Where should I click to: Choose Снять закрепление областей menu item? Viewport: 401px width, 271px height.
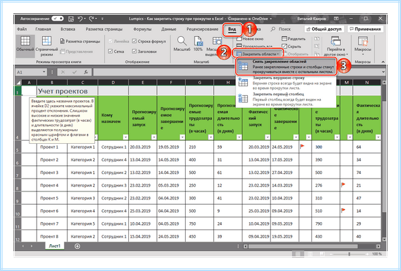[x=285, y=67]
